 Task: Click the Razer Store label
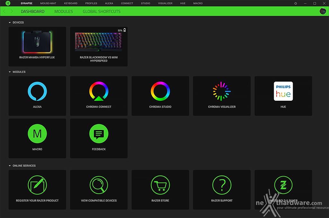160,201
